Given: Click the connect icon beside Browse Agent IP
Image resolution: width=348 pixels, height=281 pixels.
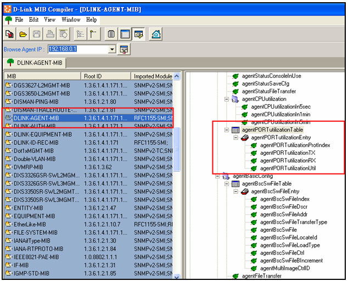Looking at the screenshot, I should click(x=124, y=49).
